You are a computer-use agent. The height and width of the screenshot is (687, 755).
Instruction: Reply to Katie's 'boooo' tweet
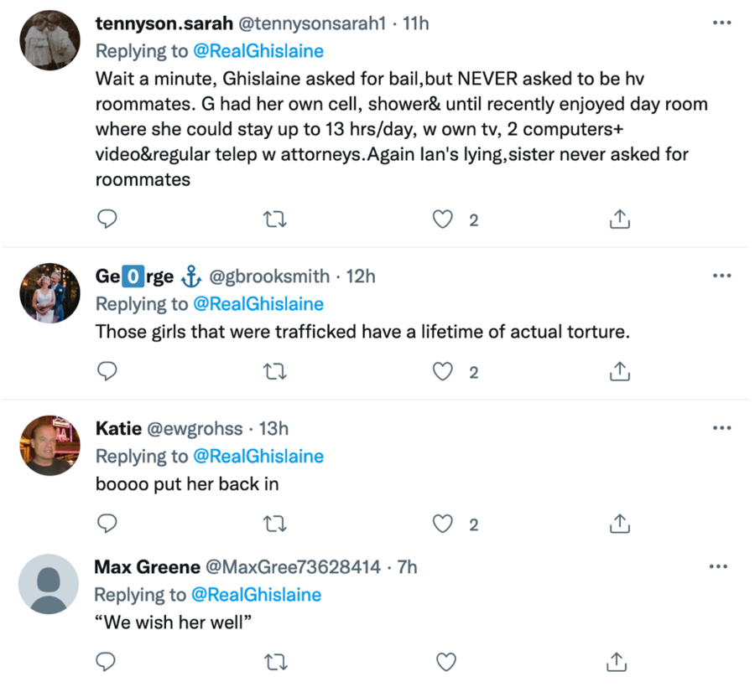coord(107,524)
